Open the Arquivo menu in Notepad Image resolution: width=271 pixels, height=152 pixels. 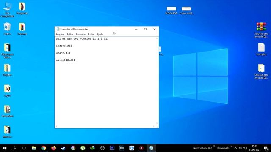(x=60, y=34)
